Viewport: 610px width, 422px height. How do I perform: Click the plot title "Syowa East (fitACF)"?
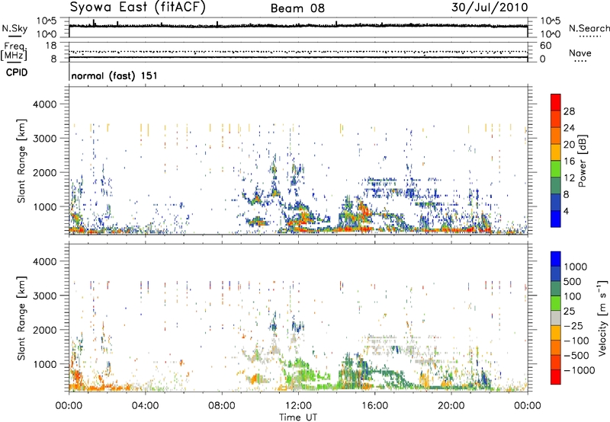137,8
